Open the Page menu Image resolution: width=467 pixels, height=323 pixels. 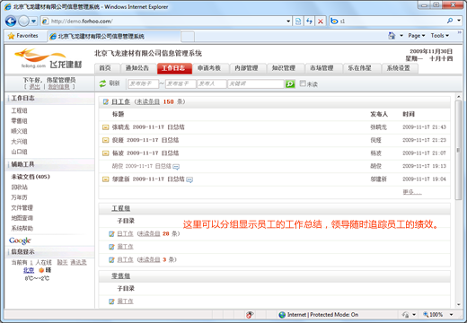pos(417,36)
